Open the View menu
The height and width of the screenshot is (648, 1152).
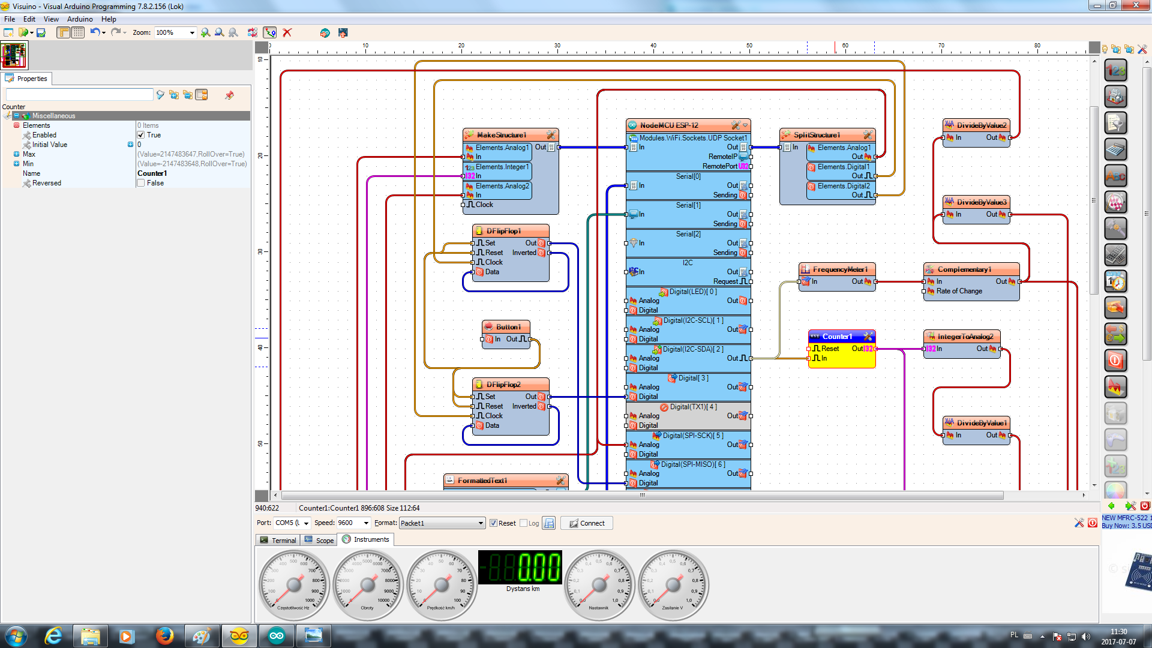click(51, 19)
